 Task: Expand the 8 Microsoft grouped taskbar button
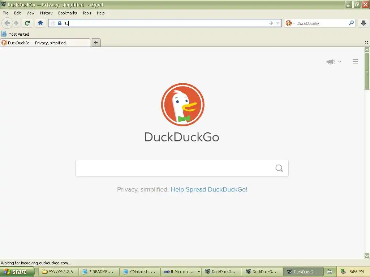tap(181, 272)
